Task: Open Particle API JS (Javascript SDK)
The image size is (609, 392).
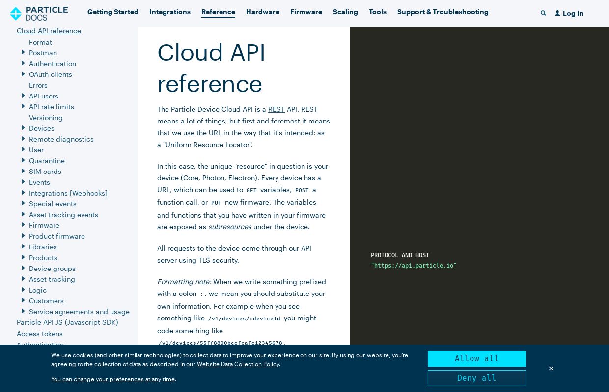Action: [67, 322]
